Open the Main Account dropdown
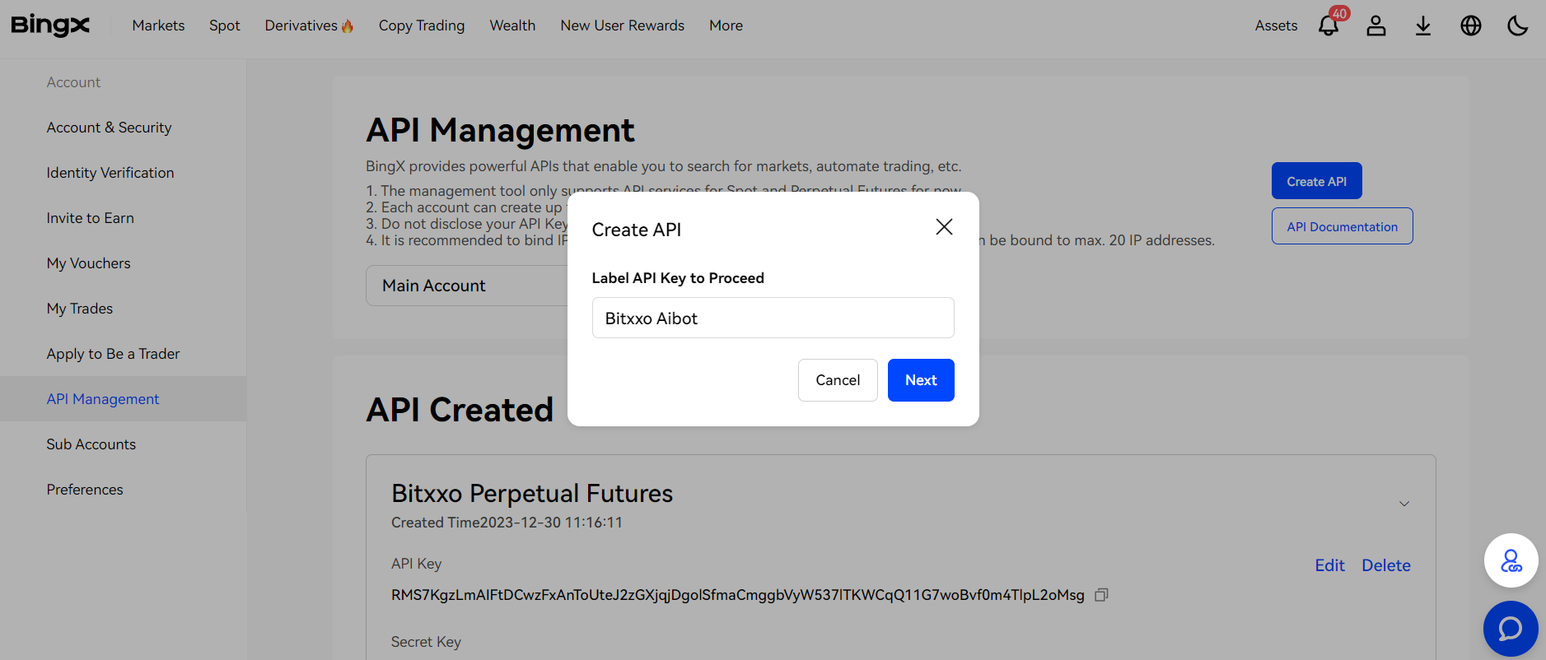This screenshot has width=1546, height=660. [467, 286]
